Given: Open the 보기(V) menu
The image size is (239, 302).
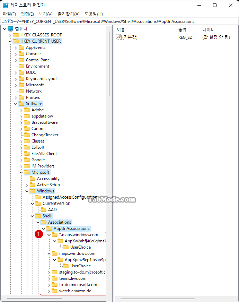Looking at the screenshot, I should pos(46,14).
